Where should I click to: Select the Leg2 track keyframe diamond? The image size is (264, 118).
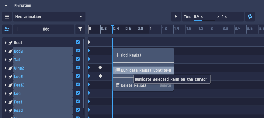coord(100,76)
